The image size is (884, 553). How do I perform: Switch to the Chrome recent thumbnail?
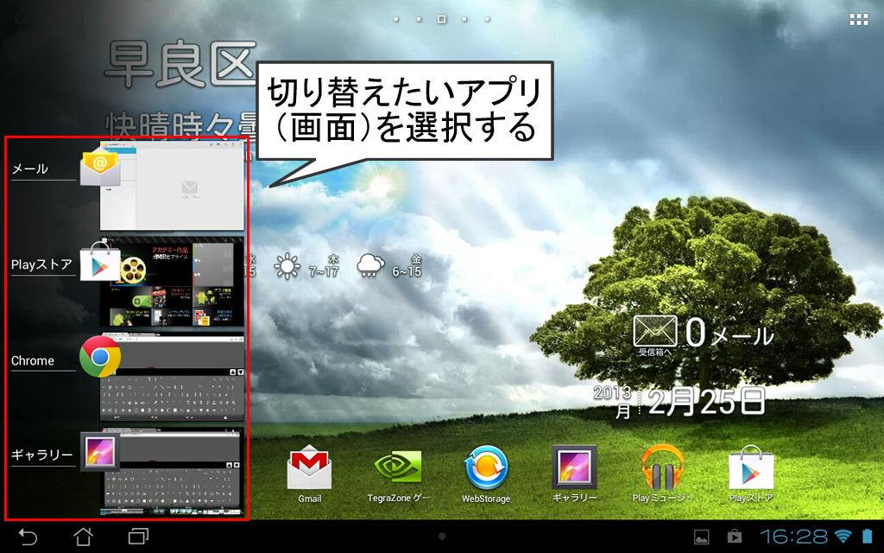(x=173, y=378)
